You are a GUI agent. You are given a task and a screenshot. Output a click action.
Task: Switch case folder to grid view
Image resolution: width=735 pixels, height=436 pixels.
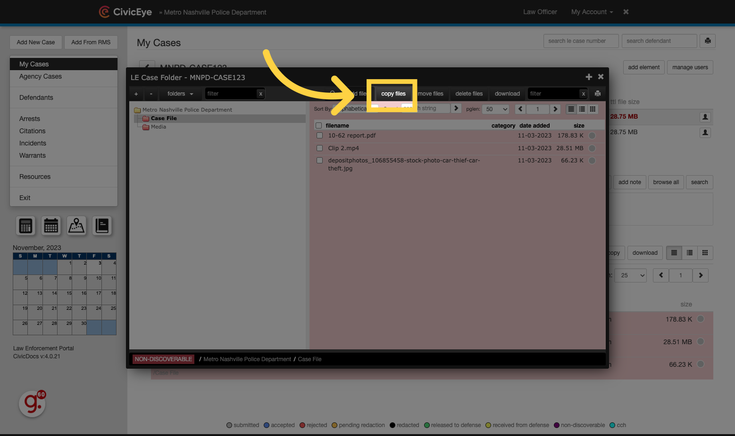pyautogui.click(x=593, y=109)
